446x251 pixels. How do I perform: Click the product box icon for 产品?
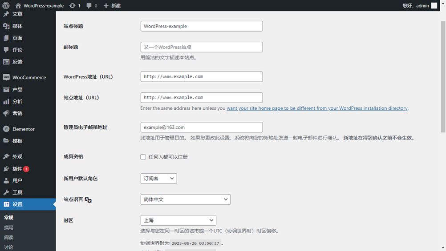click(6, 90)
